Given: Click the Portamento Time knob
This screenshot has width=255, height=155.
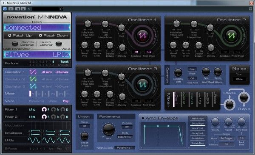Looking at the screenshot, I should (x=109, y=130).
